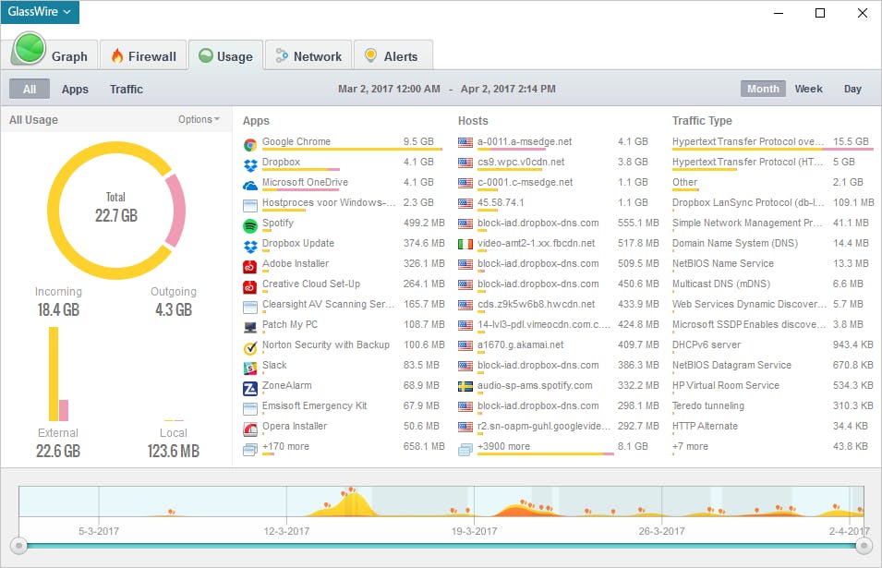Image resolution: width=882 pixels, height=568 pixels.
Task: Click the Patch My PC icon
Action: pyautogui.click(x=250, y=327)
